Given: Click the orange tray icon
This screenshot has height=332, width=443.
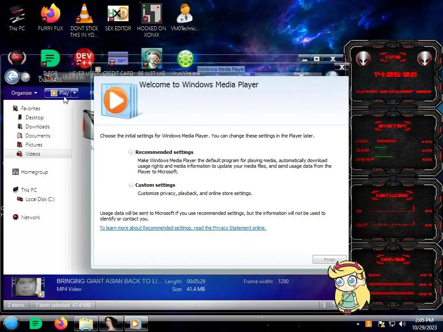Looking at the screenshot, I should (369, 324).
